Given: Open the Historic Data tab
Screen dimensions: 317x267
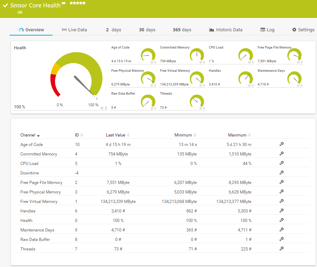Looking at the screenshot, I should tap(226, 30).
